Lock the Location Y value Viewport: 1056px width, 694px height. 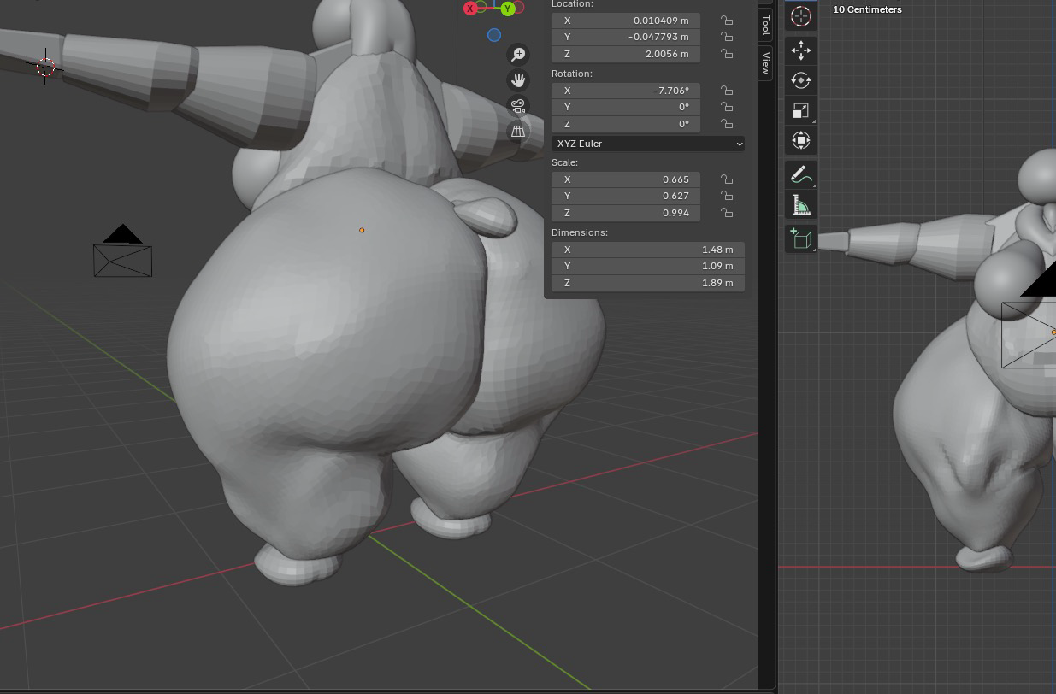coord(726,37)
